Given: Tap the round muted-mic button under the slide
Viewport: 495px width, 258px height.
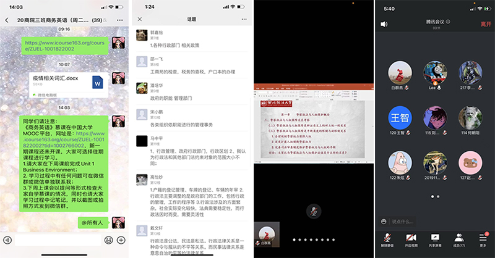Looking at the screenshot, I should pos(314,210).
